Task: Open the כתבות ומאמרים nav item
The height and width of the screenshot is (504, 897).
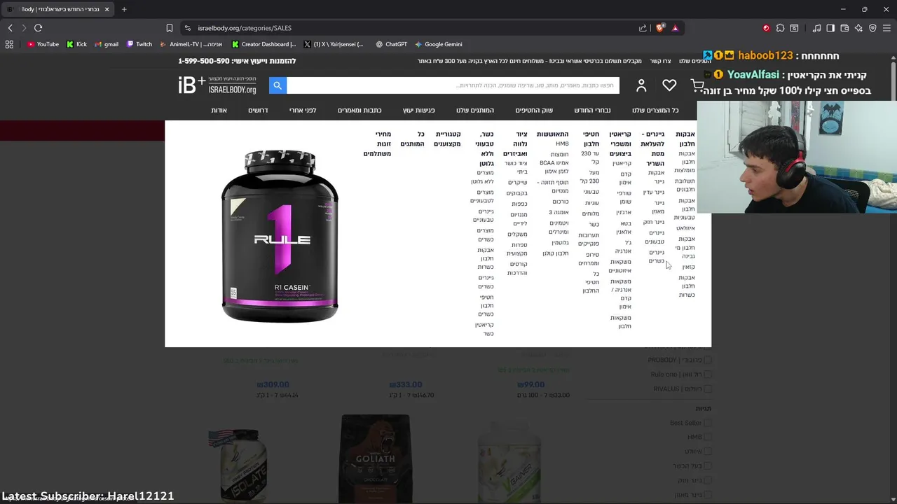Action: [360, 111]
